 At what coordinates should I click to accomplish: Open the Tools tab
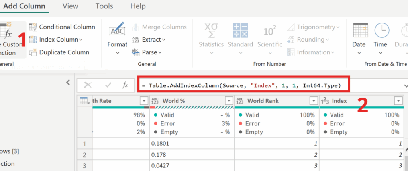point(104,6)
